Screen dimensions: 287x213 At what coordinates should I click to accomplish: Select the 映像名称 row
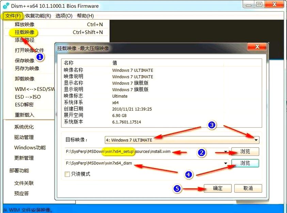point(162,70)
